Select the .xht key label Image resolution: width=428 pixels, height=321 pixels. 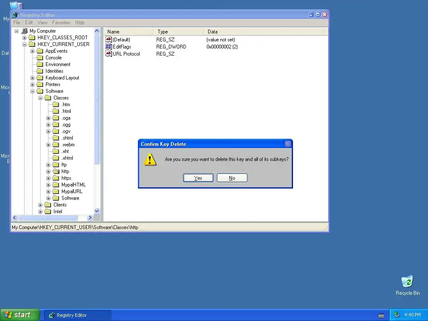tap(65, 151)
